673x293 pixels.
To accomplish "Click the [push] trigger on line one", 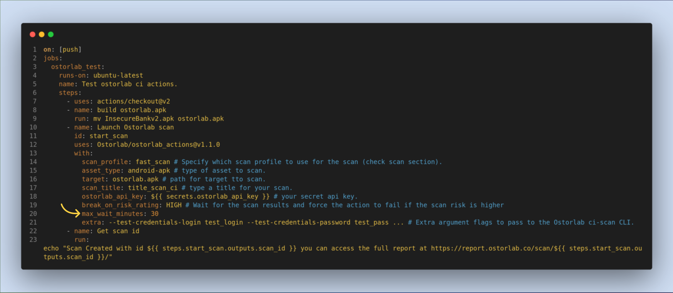I will (x=70, y=50).
